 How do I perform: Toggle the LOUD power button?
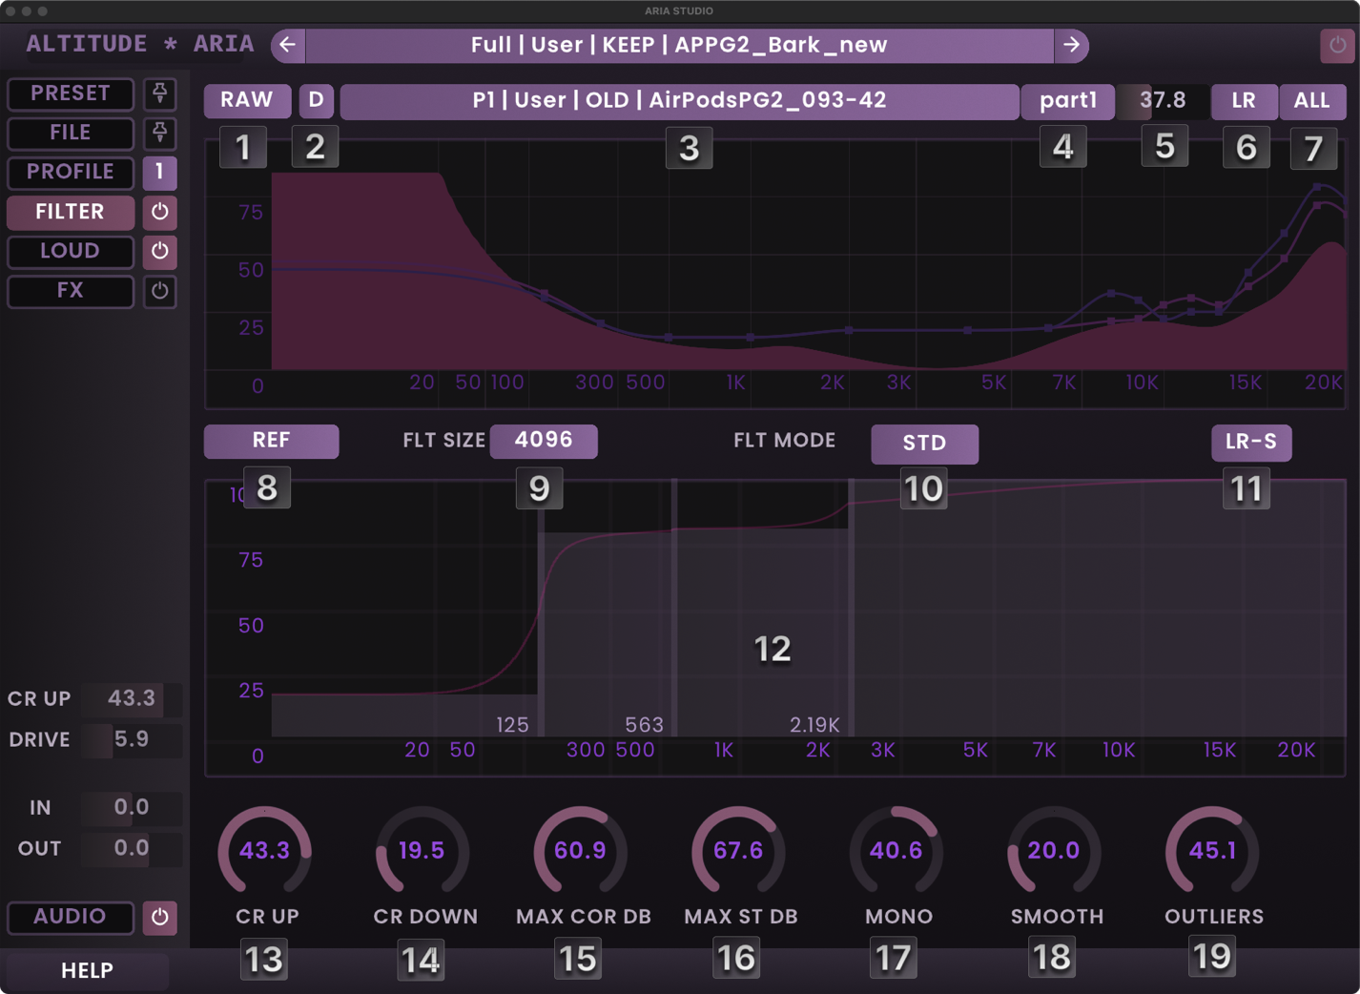[x=159, y=251]
